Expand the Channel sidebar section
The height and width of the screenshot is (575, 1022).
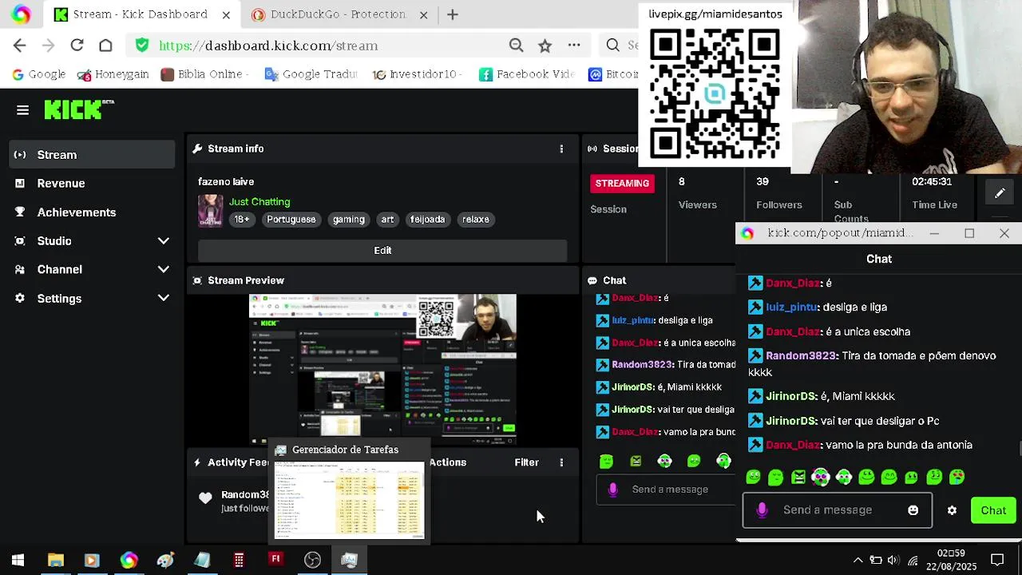pyautogui.click(x=92, y=270)
